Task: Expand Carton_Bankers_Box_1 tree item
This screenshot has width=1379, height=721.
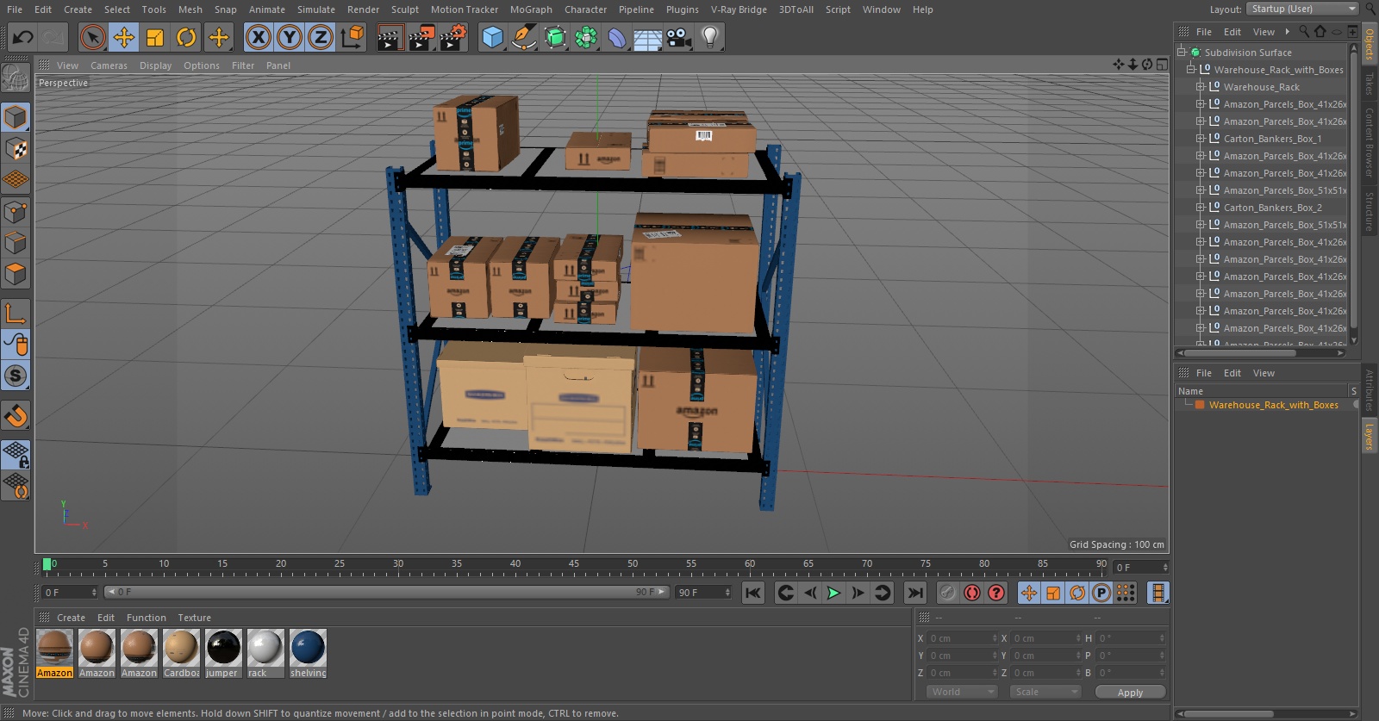Action: [x=1200, y=139]
